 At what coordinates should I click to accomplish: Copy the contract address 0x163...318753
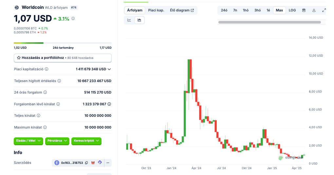(x=86, y=163)
